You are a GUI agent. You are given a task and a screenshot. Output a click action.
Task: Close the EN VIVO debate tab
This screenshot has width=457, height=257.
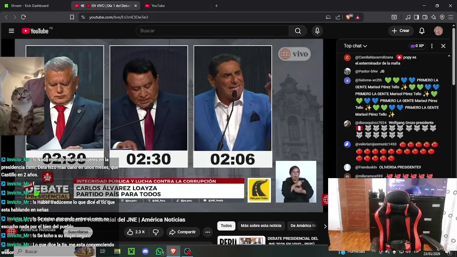tap(135, 6)
